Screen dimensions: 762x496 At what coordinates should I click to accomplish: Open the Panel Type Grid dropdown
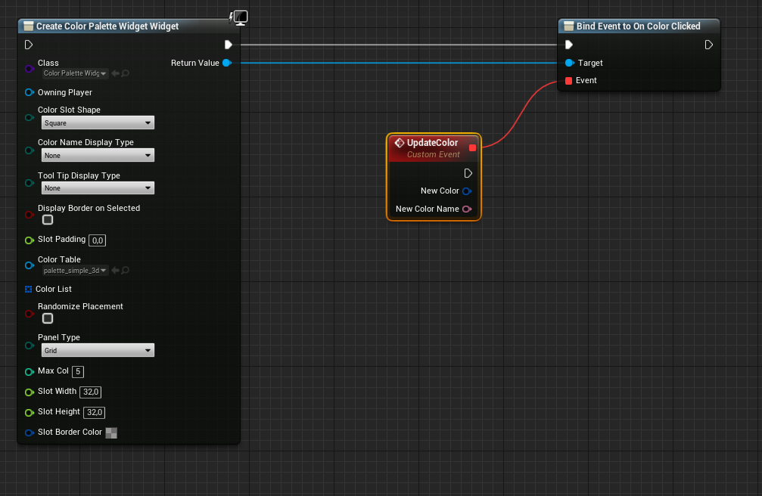[98, 350]
